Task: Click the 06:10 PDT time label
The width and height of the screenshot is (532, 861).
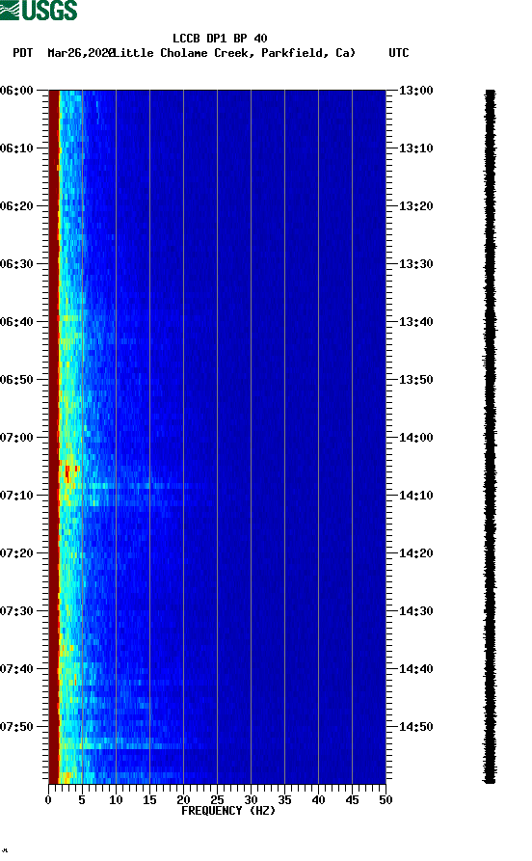Action: tap(16, 148)
